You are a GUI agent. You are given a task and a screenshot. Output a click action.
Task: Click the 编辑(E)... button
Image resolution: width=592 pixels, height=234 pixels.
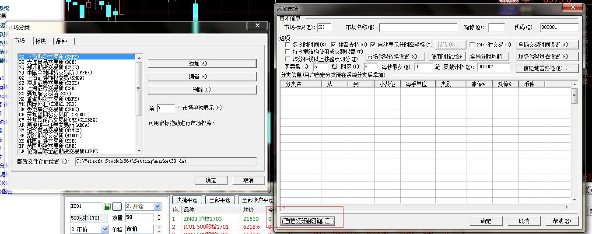point(202,77)
